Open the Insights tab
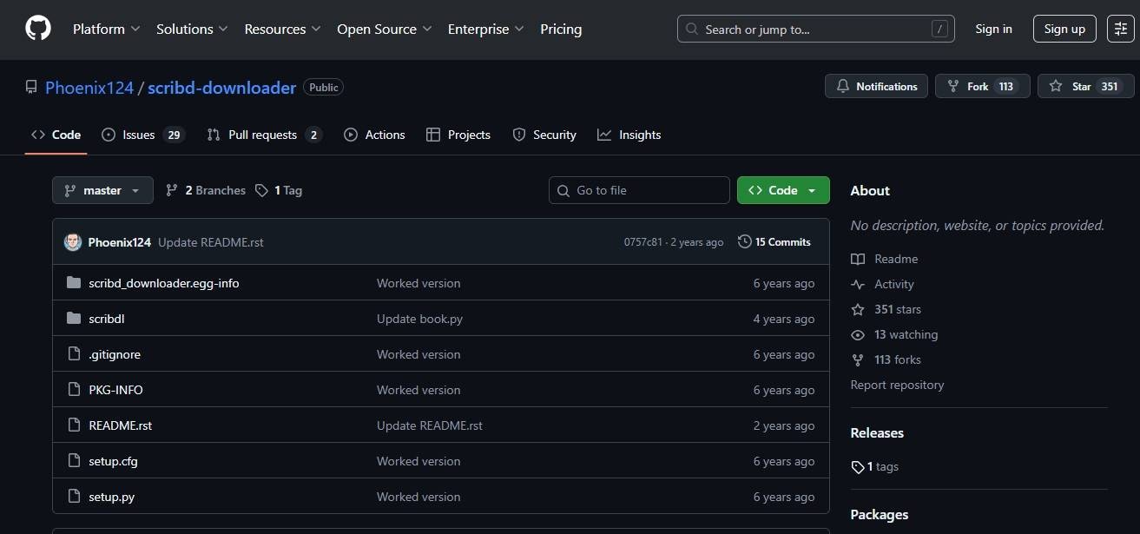The height and width of the screenshot is (534, 1140). tap(629, 135)
